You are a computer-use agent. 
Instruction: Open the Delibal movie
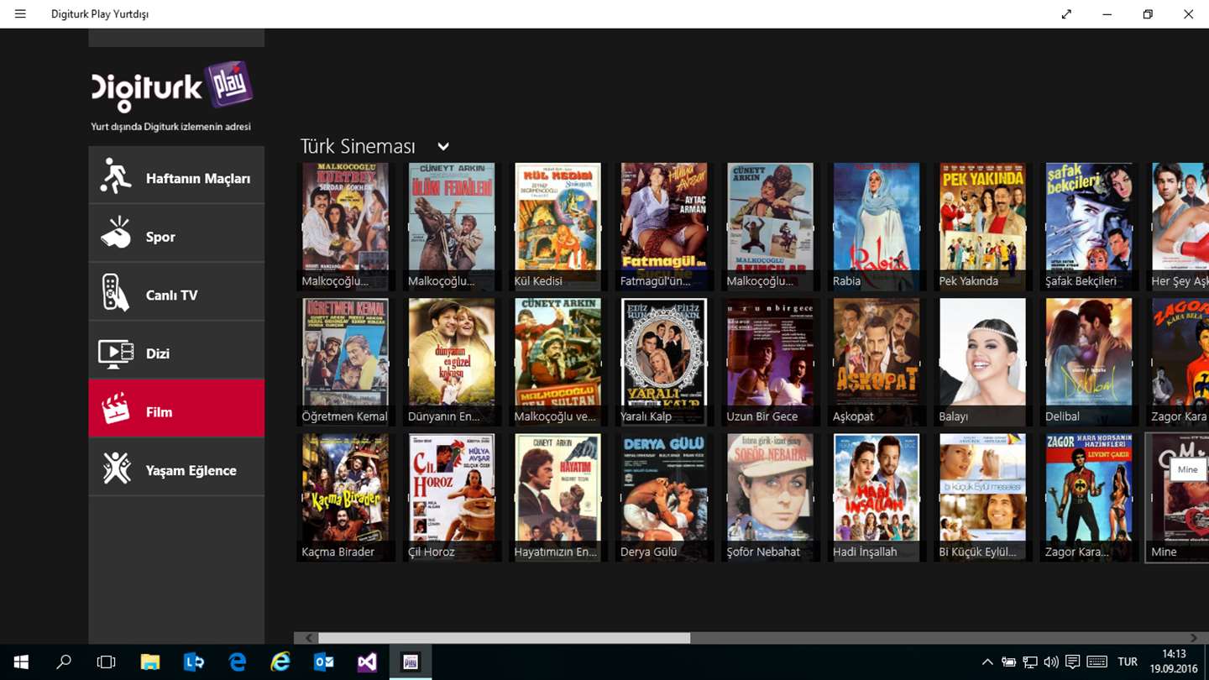(x=1088, y=362)
